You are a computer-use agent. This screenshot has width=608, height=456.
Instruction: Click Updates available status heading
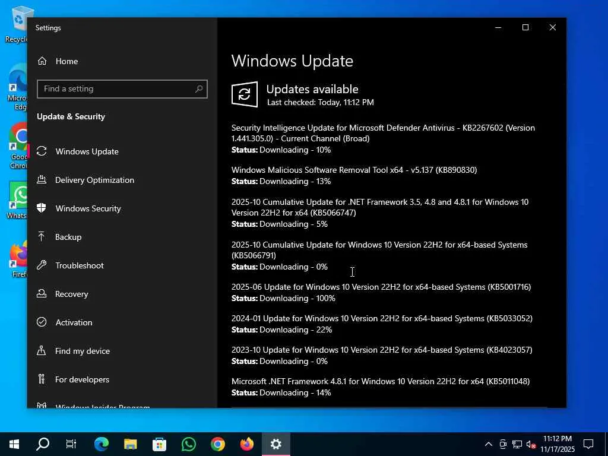point(312,89)
